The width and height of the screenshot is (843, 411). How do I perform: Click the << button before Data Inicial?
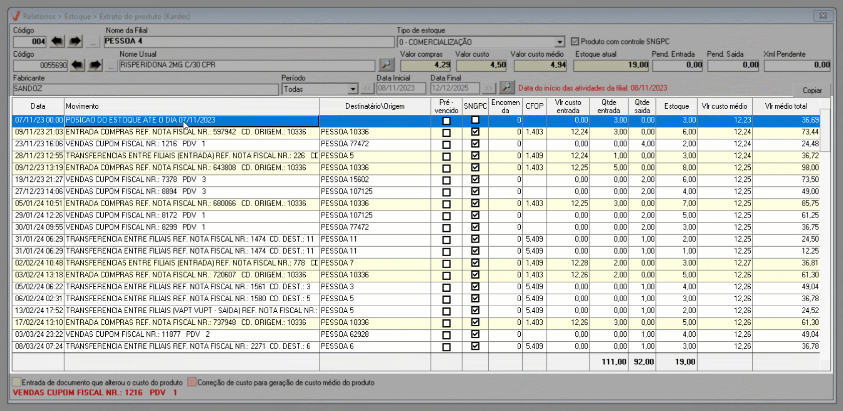pos(367,89)
